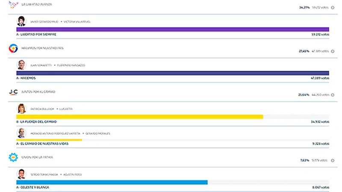Click the 'A- EL CAMBIO DE NUESTRAS VIDAS' label
The width and height of the screenshot is (342, 192).
[x=42, y=144]
